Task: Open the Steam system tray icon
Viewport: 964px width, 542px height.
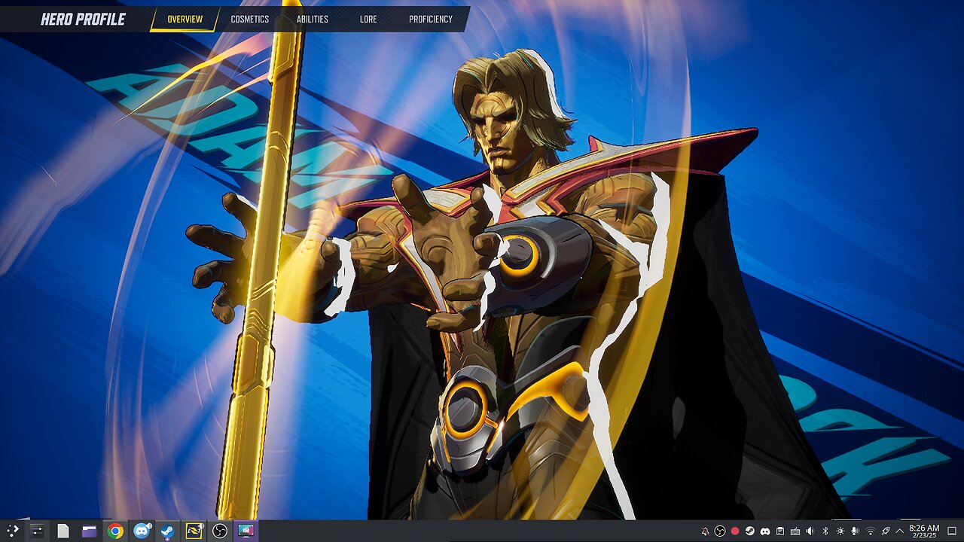Action: click(x=750, y=531)
